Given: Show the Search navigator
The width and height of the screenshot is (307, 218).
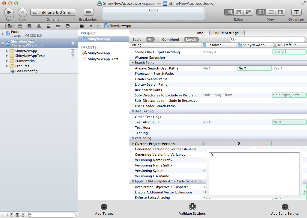Looking at the screenshot, I should 29,26.
